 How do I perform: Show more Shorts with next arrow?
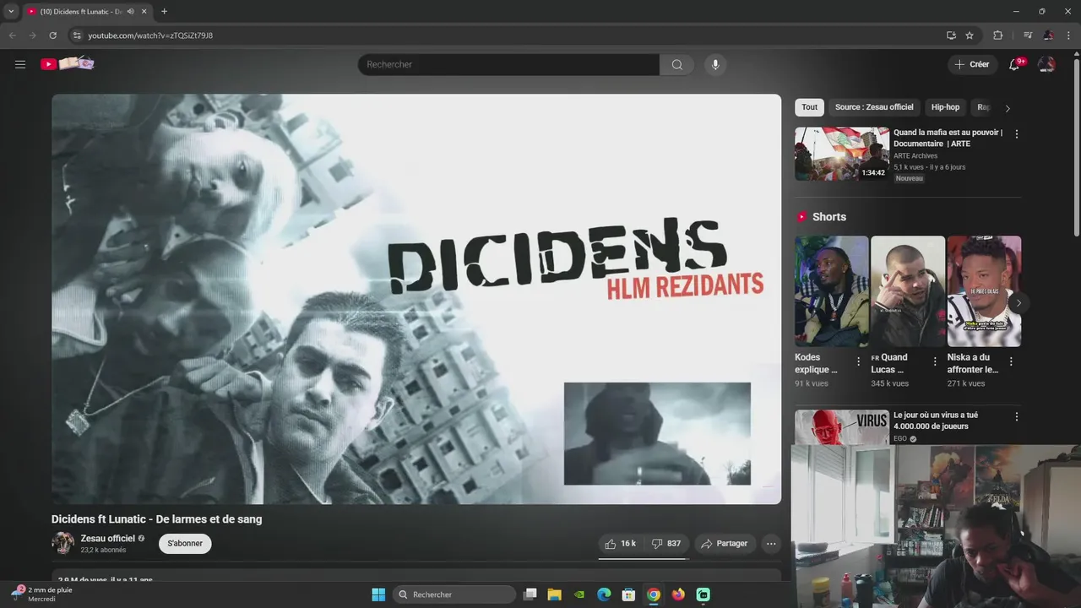(x=1019, y=302)
